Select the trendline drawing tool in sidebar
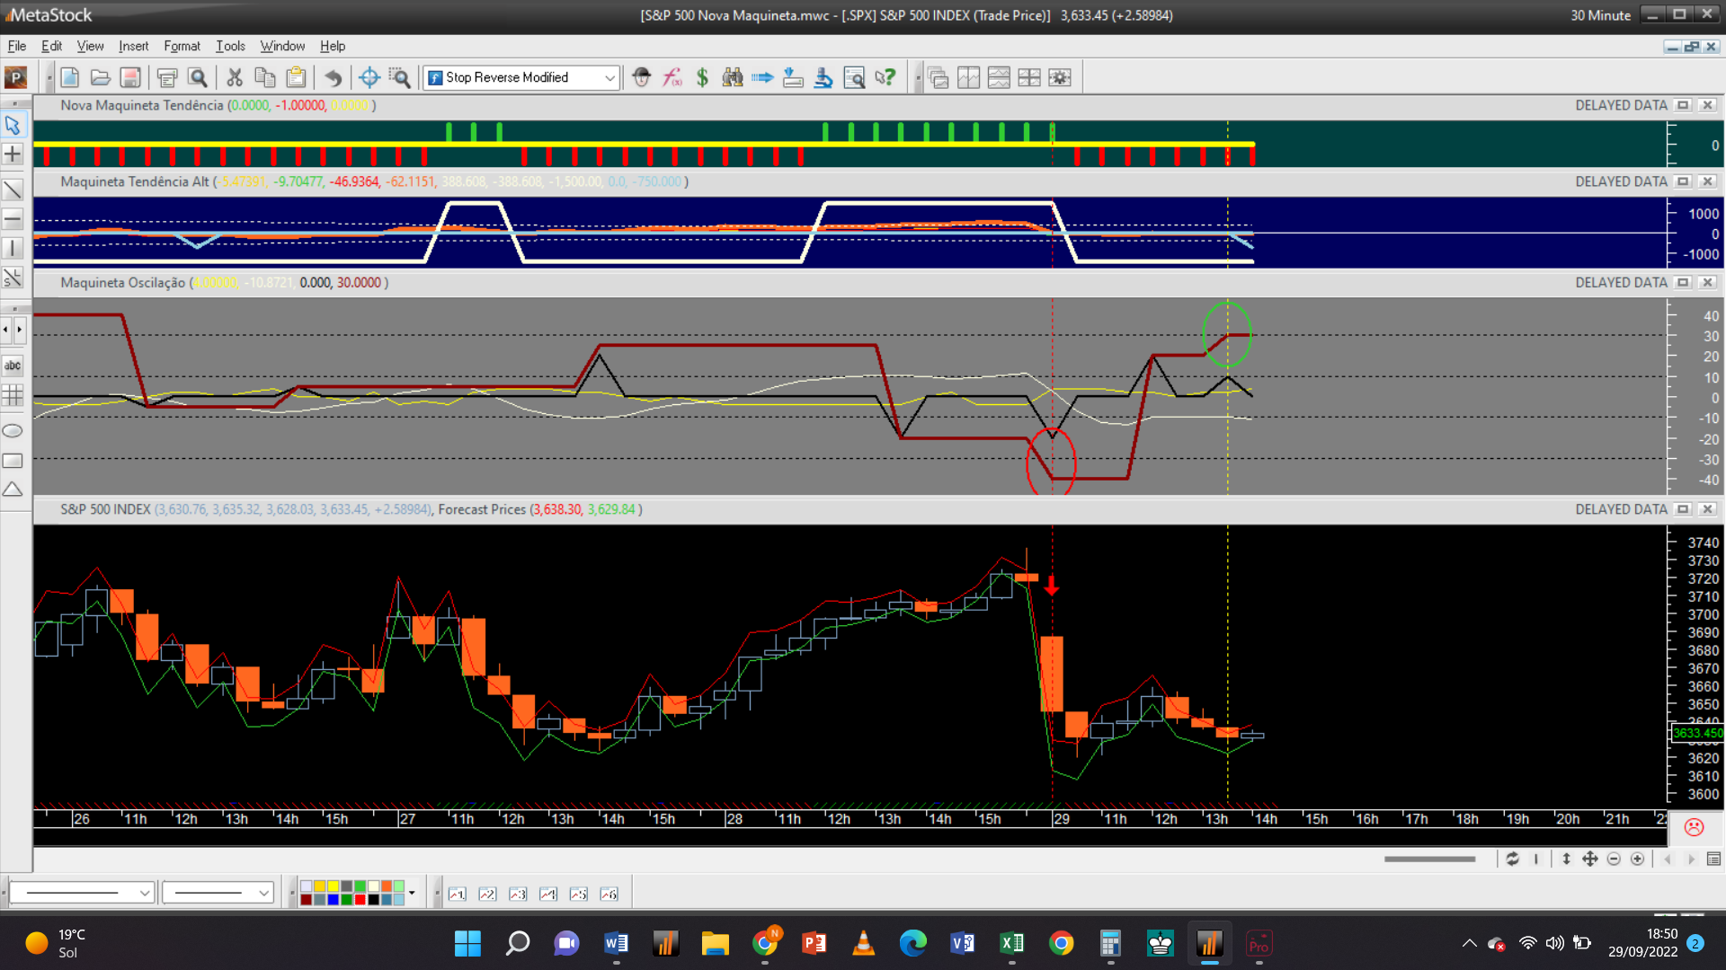 coord(13,190)
